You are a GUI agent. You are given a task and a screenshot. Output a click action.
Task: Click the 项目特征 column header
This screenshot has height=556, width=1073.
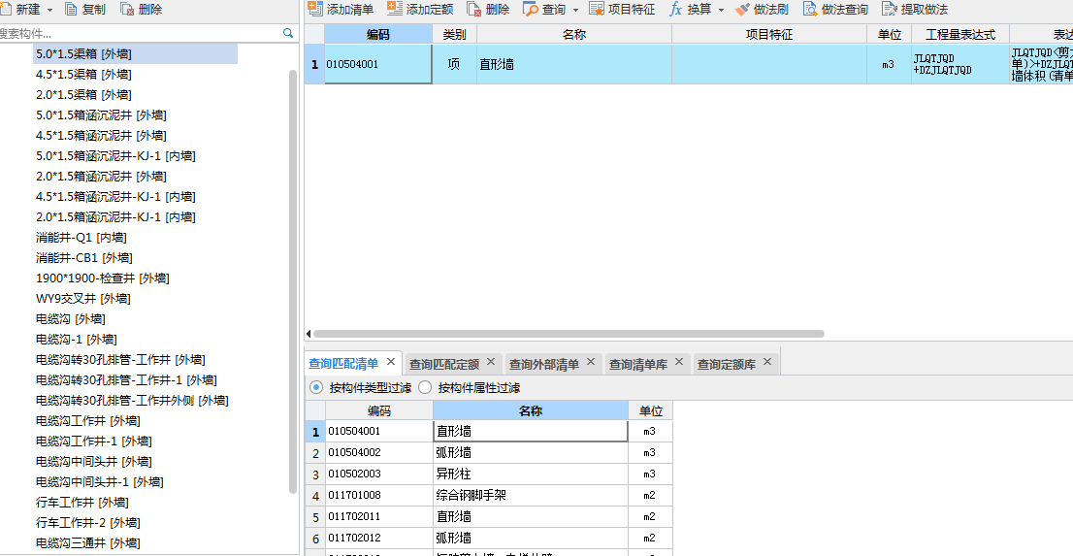tap(769, 34)
